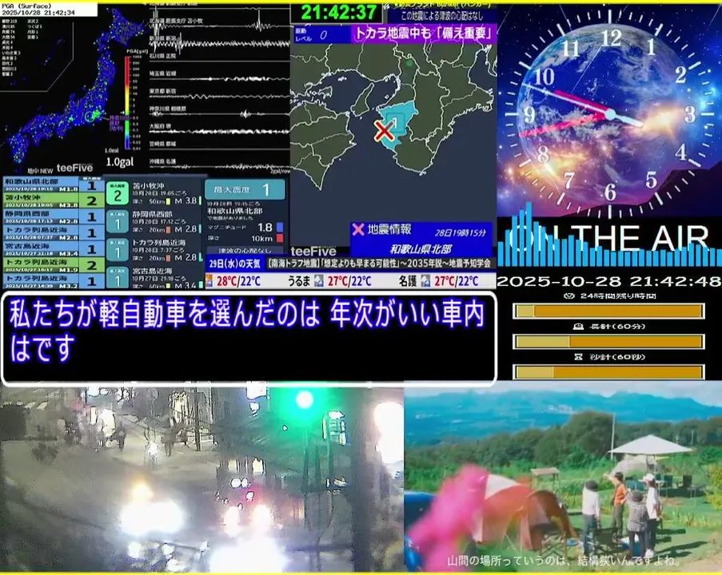Click the pink X beside 地震情報 banner
Viewport: 722px width, 575px height.
coord(358,228)
